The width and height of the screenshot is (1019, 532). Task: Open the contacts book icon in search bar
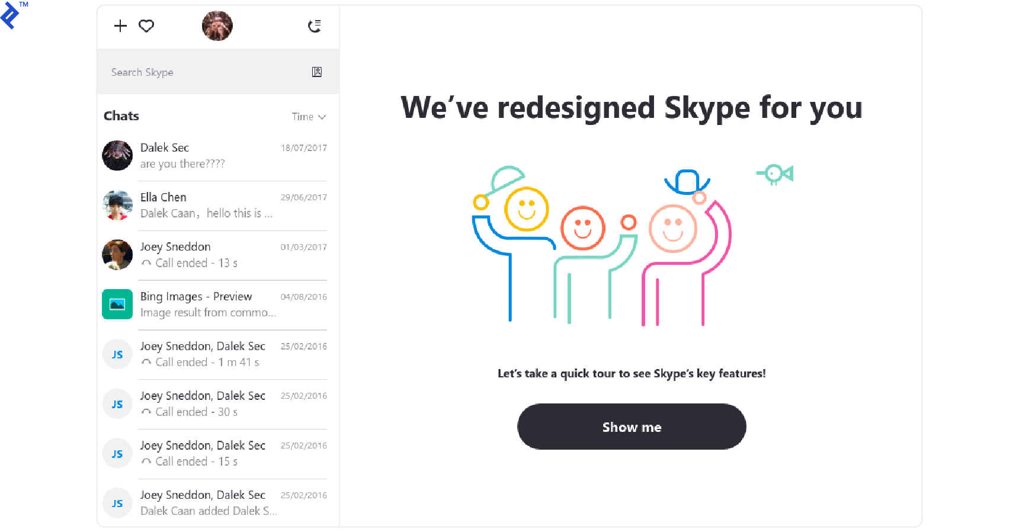tap(317, 72)
